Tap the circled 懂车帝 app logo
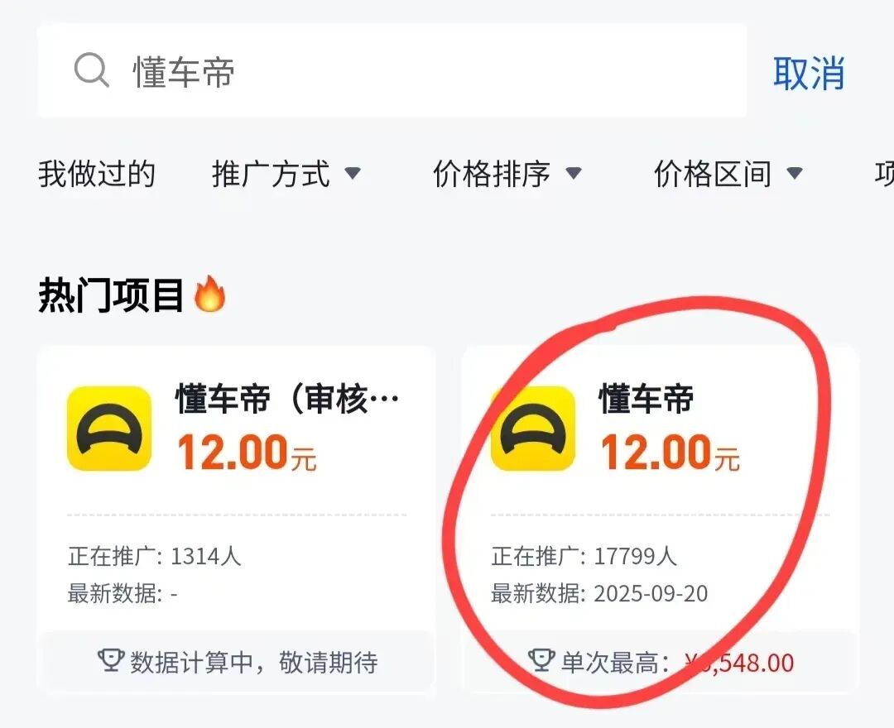The image size is (894, 728). 533,429
